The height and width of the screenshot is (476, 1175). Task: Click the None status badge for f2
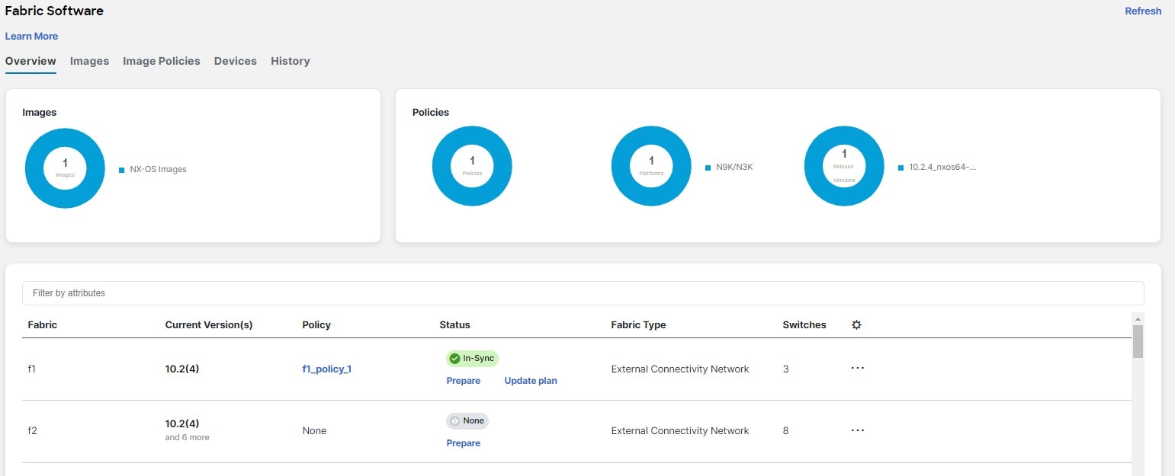[467, 420]
